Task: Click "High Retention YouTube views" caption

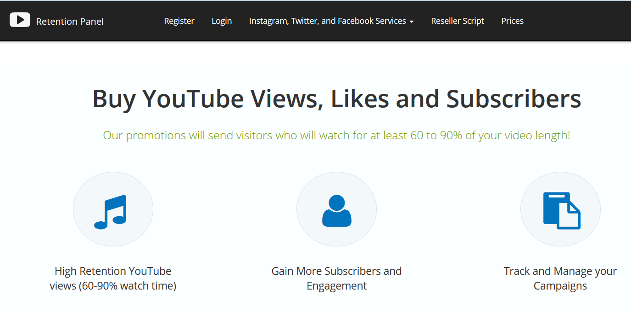Action: coord(113,278)
